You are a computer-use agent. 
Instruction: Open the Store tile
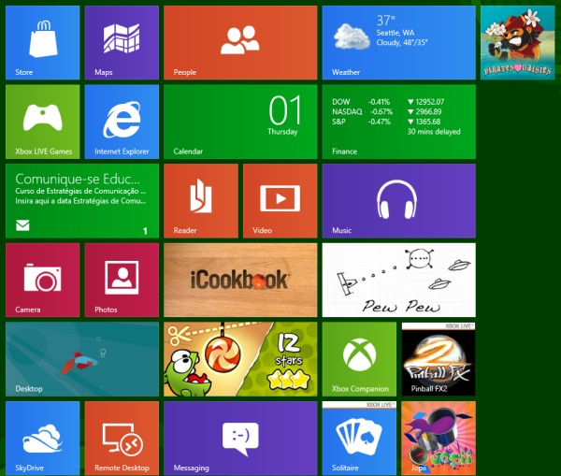pyautogui.click(x=43, y=43)
